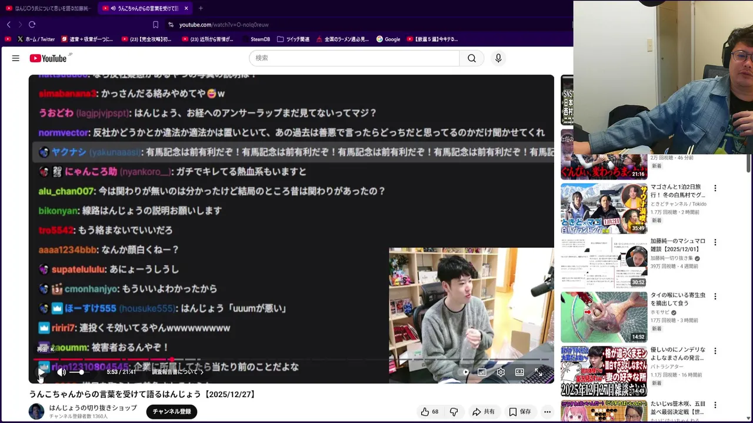Start voice search with microphone icon
The image size is (753, 423).
click(x=498, y=58)
